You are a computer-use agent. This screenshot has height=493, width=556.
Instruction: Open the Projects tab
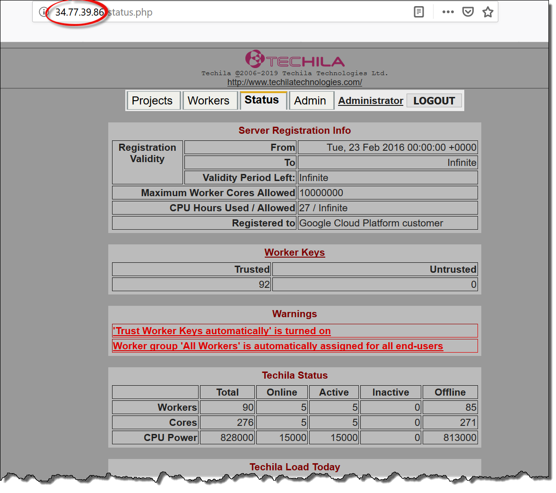click(152, 101)
